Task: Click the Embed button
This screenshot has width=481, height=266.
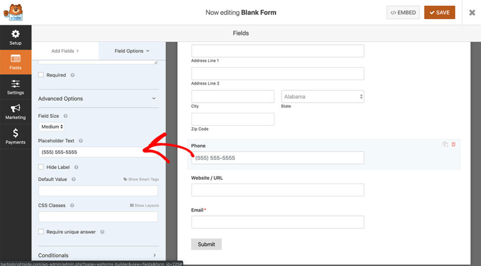Action: pyautogui.click(x=403, y=13)
